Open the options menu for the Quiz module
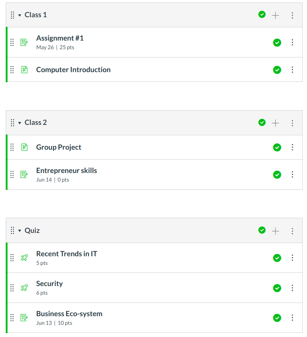Screen dimensions: 307x337 point(292,231)
